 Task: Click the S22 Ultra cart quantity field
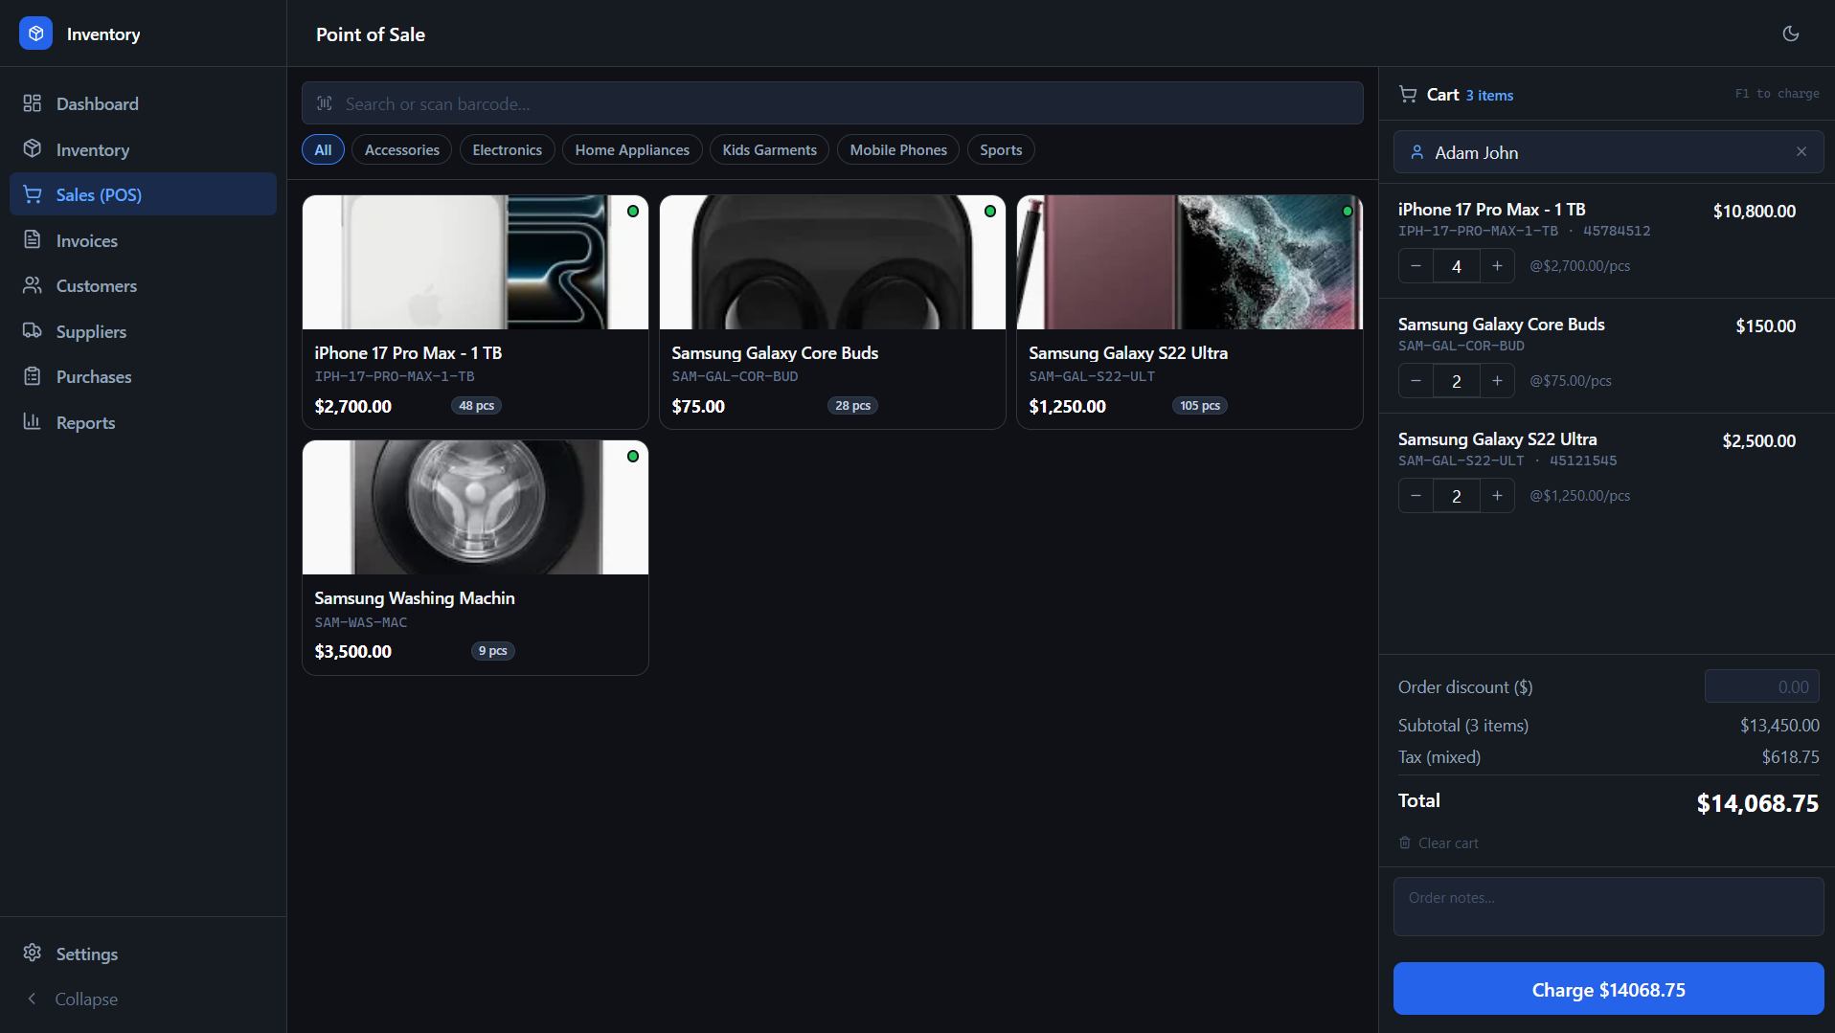pos(1456,496)
